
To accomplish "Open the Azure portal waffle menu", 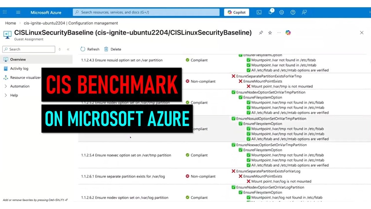I will 5,12.
